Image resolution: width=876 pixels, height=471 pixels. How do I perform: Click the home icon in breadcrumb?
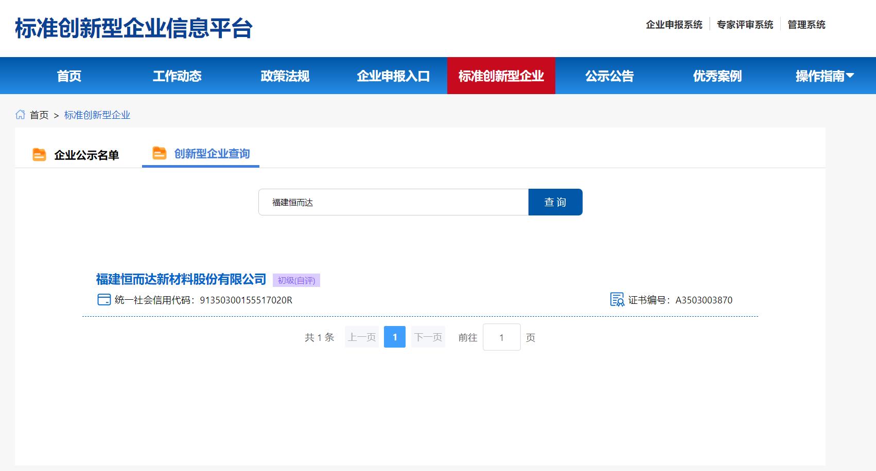(20, 115)
